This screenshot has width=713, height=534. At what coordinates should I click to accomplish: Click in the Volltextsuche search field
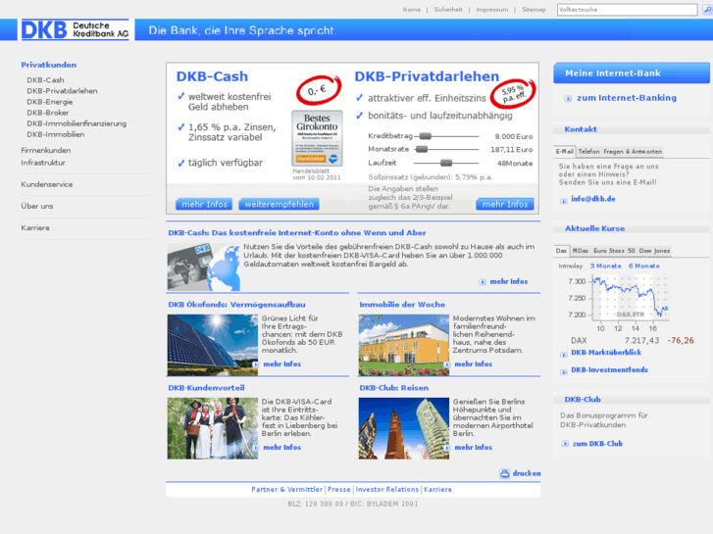click(x=627, y=10)
